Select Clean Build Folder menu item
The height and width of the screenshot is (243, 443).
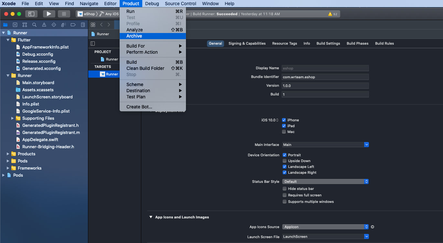[x=145, y=68]
